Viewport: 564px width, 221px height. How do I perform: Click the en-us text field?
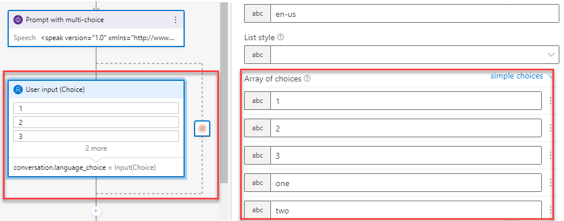coord(415,13)
